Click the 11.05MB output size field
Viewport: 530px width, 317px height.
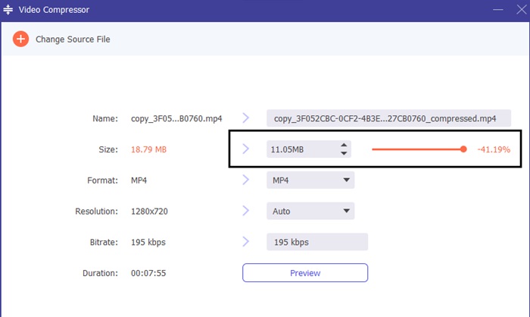coord(301,149)
